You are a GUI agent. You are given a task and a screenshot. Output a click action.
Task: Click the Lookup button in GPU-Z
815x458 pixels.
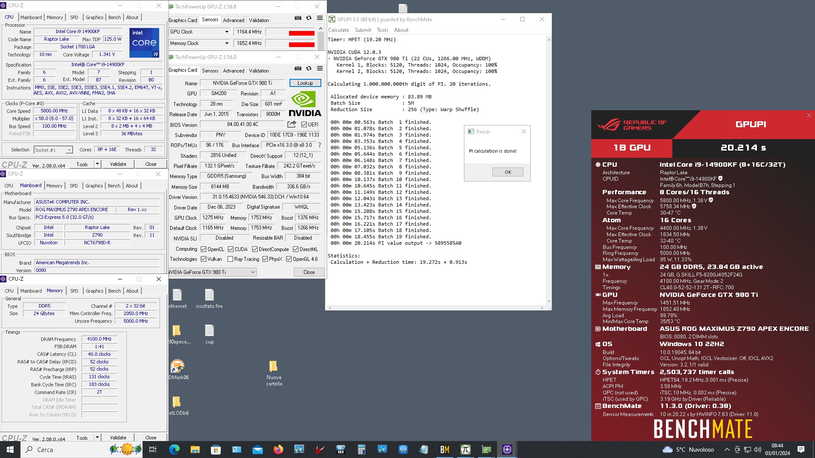tap(305, 83)
